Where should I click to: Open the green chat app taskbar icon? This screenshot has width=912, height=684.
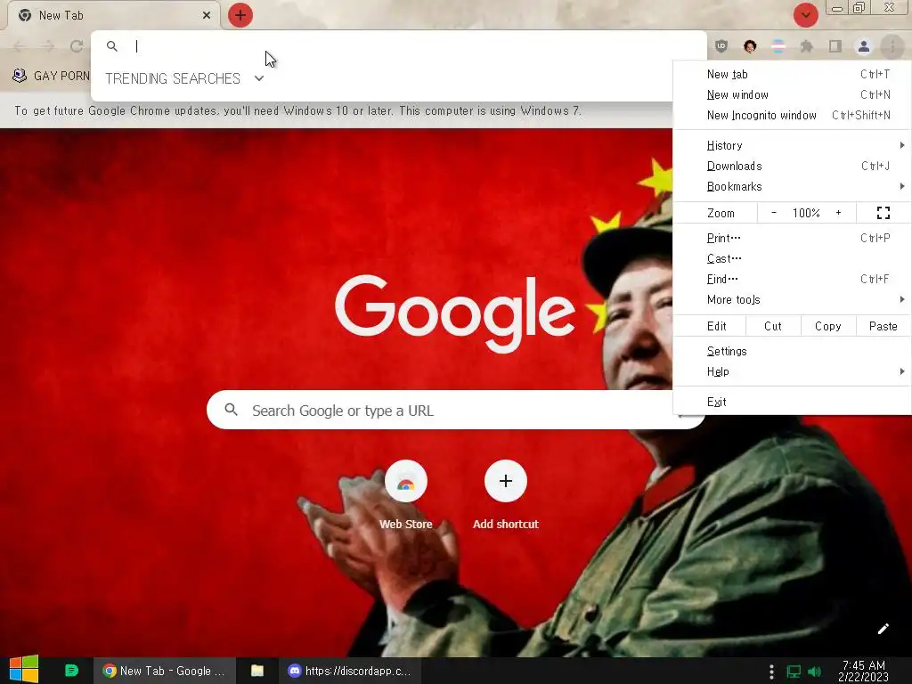[71, 671]
